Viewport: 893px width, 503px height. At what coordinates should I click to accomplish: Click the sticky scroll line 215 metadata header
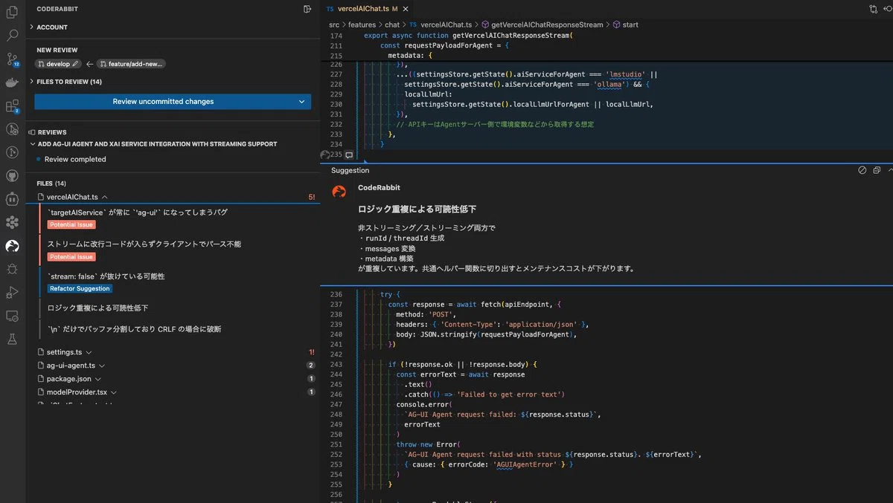[x=409, y=56]
